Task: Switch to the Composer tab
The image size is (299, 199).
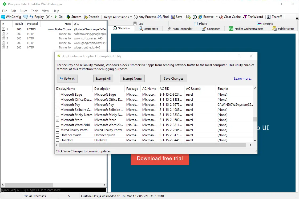Action: pos(211,29)
